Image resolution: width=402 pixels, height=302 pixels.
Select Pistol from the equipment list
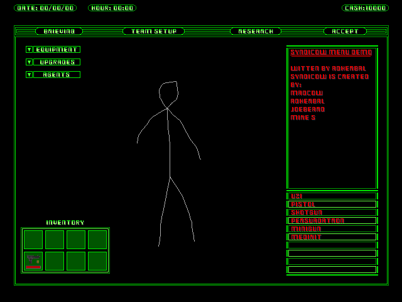coord(332,204)
